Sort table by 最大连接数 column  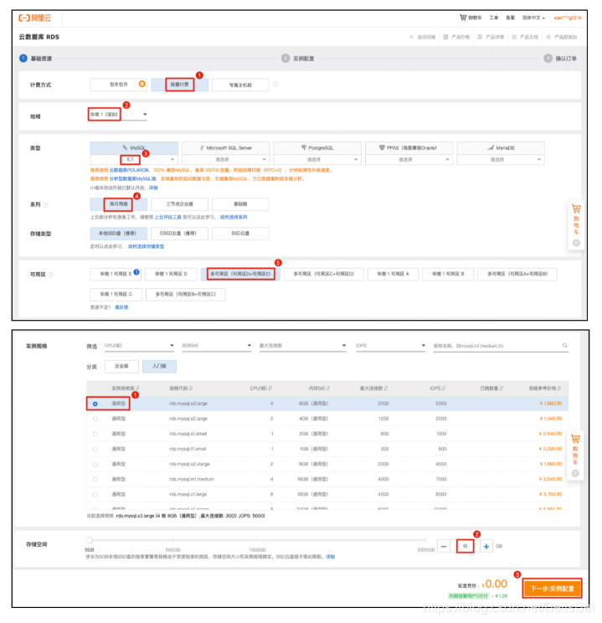point(374,389)
